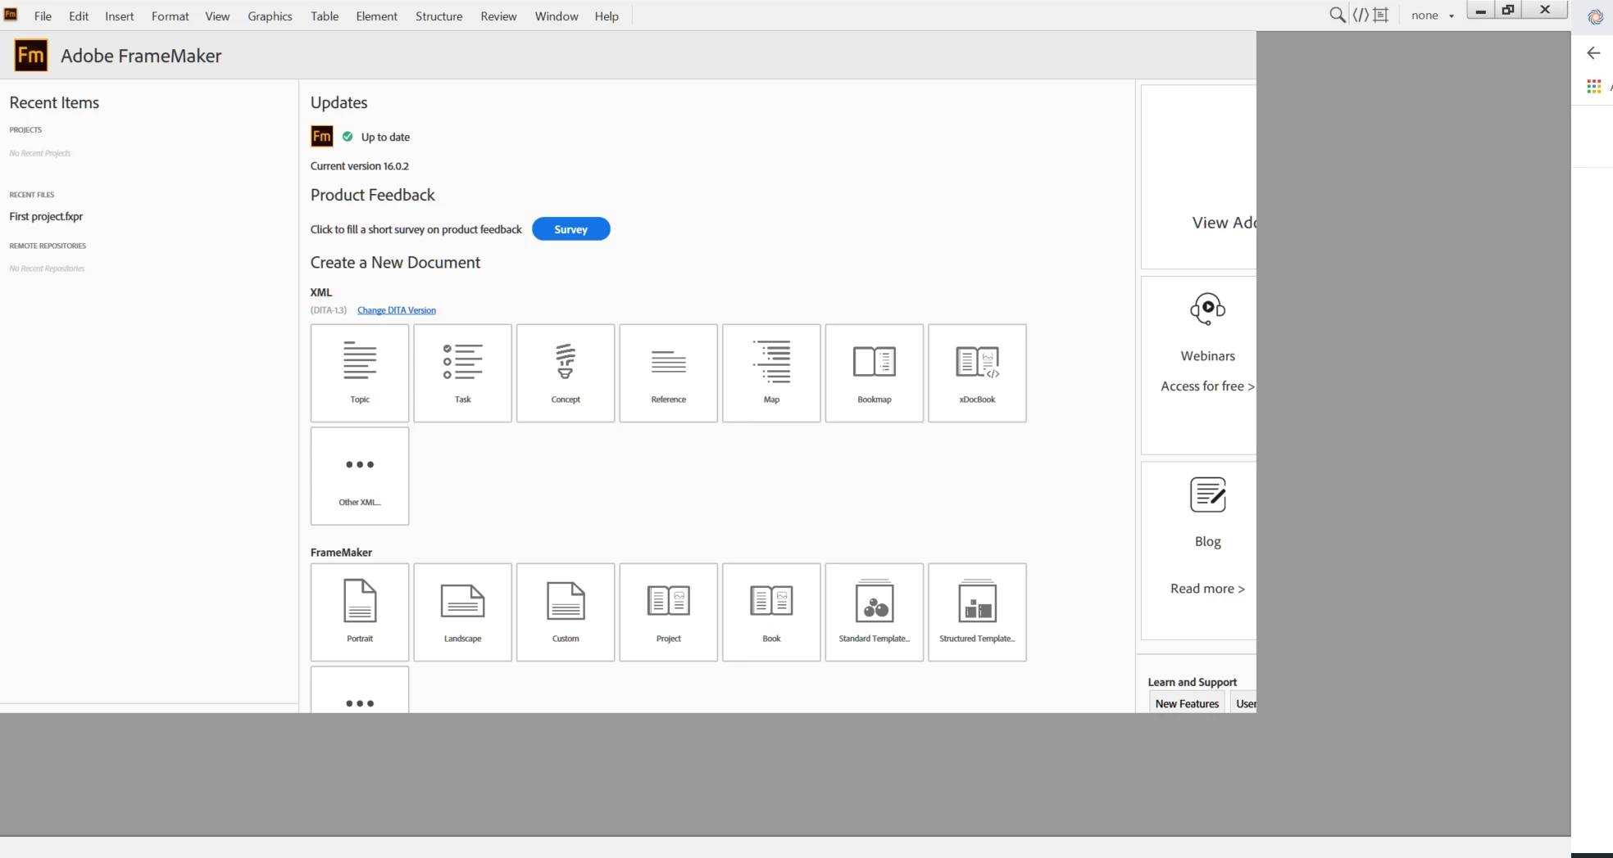Create a new DITA Task document

pyautogui.click(x=463, y=373)
